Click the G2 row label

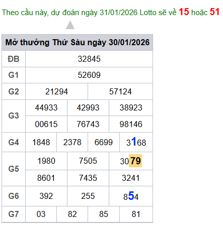point(14,91)
